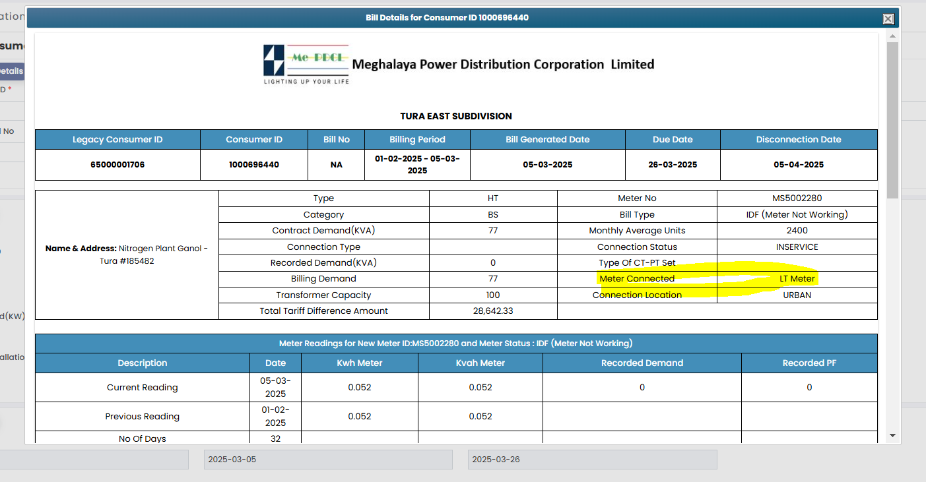Click the 'Description' column header
Screen dimensions: 926x482
(x=143, y=363)
